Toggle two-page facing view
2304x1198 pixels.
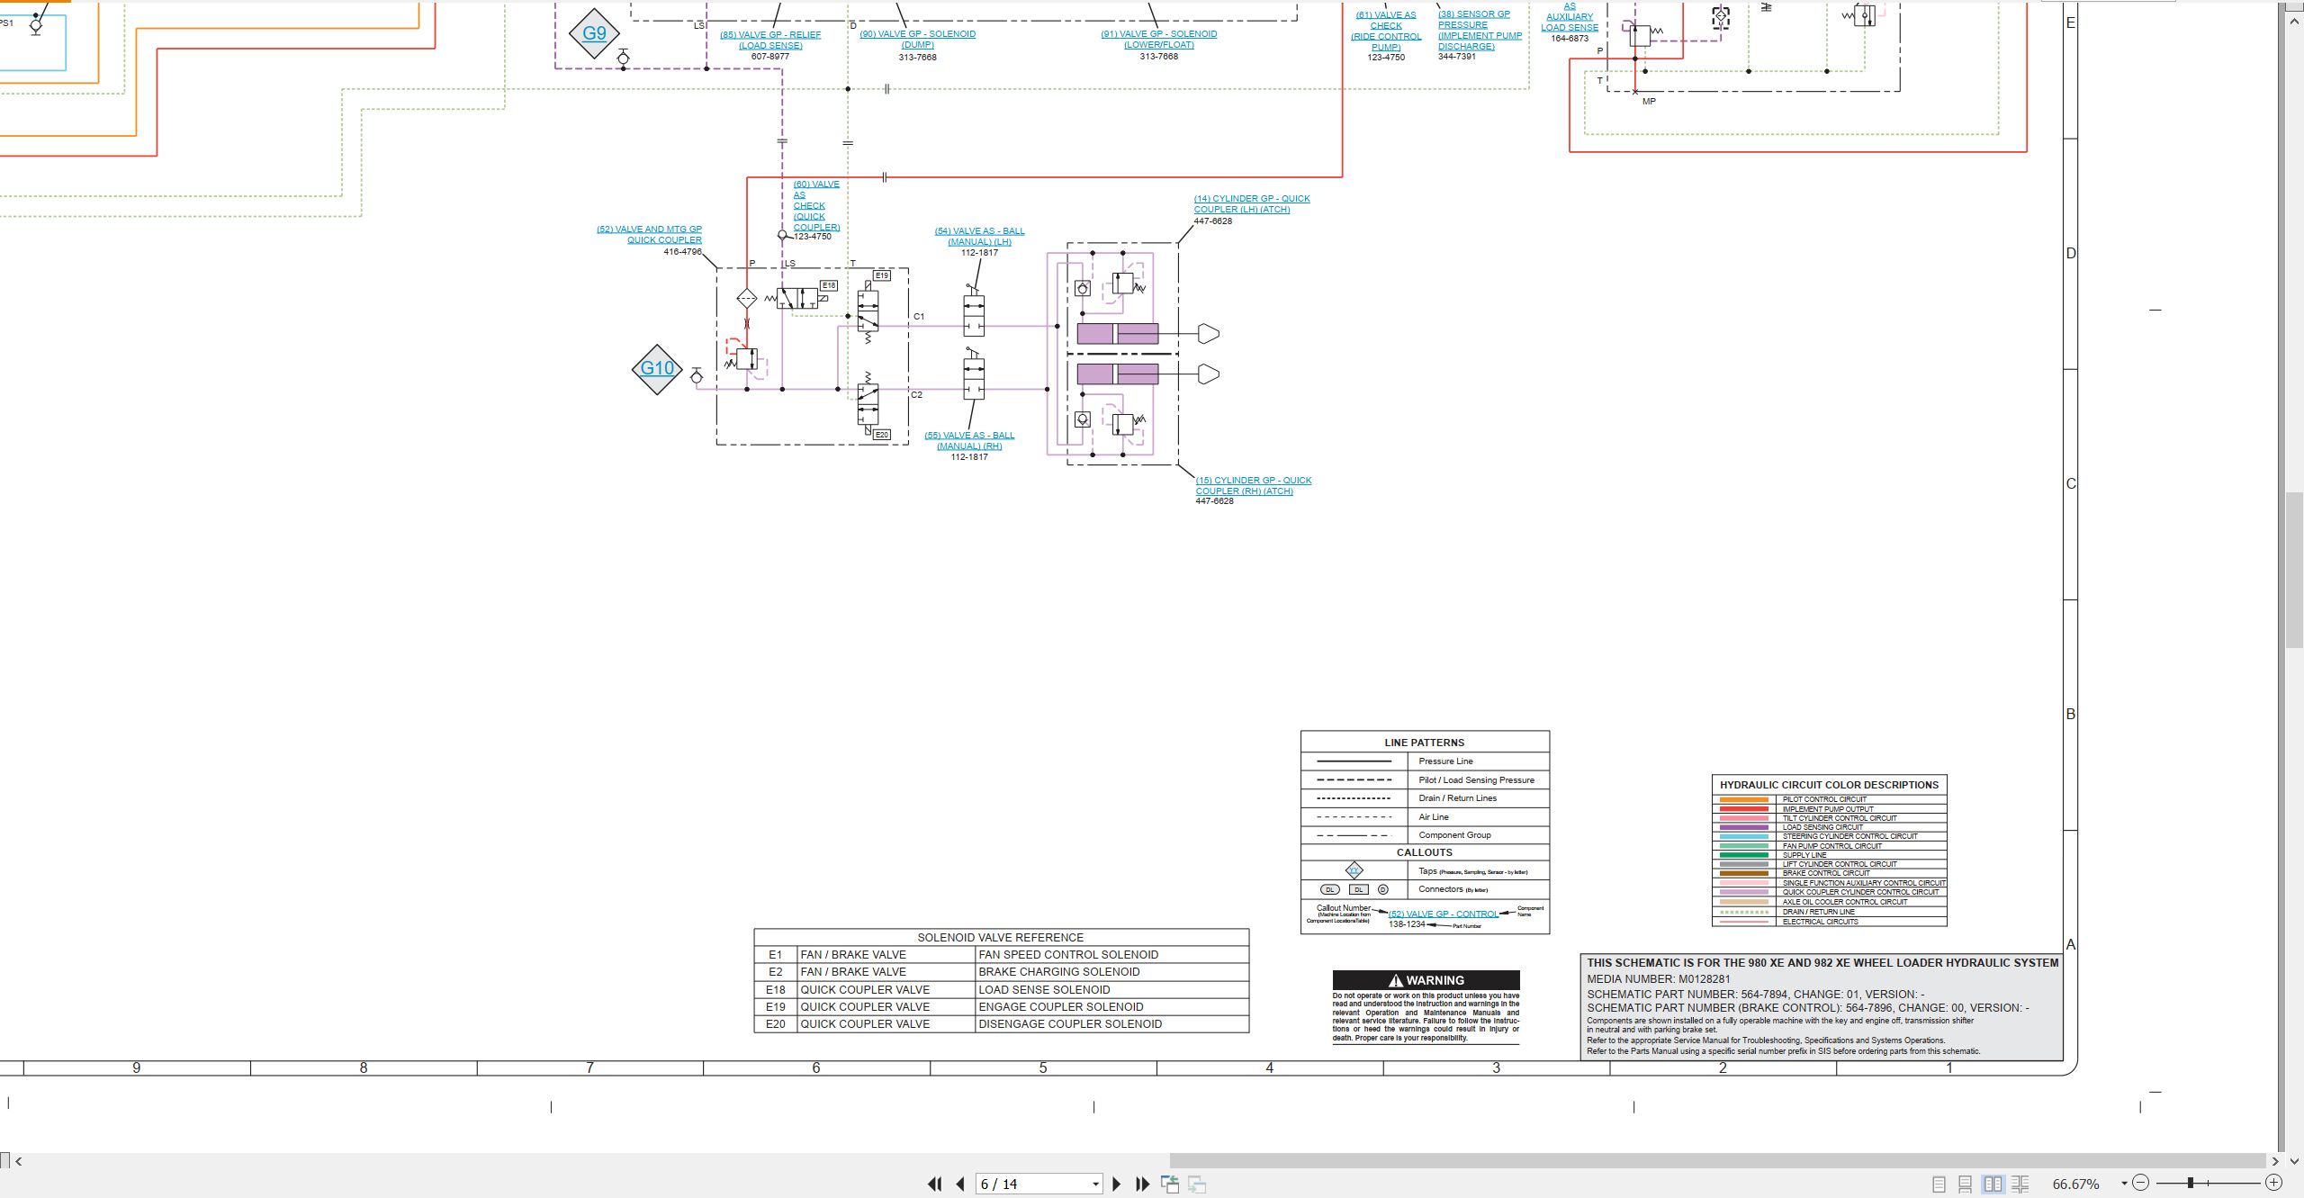coord(1993,1184)
